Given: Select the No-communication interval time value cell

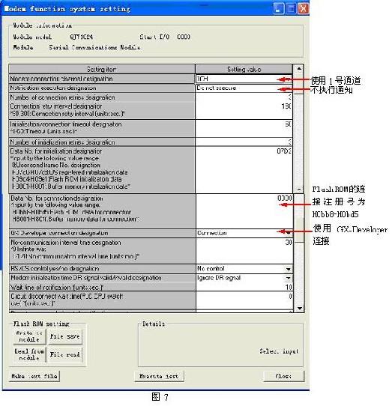Looking at the screenshot, I should click(244, 251).
